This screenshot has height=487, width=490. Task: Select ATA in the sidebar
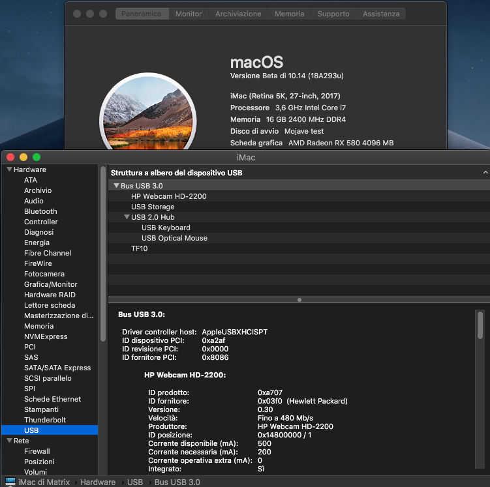pyautogui.click(x=31, y=180)
